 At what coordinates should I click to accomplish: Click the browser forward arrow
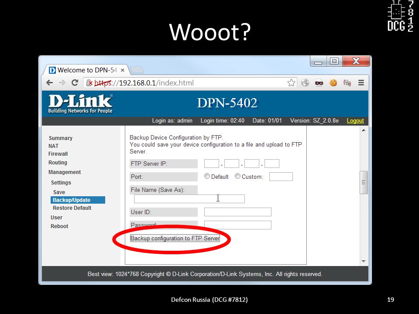pos(62,83)
